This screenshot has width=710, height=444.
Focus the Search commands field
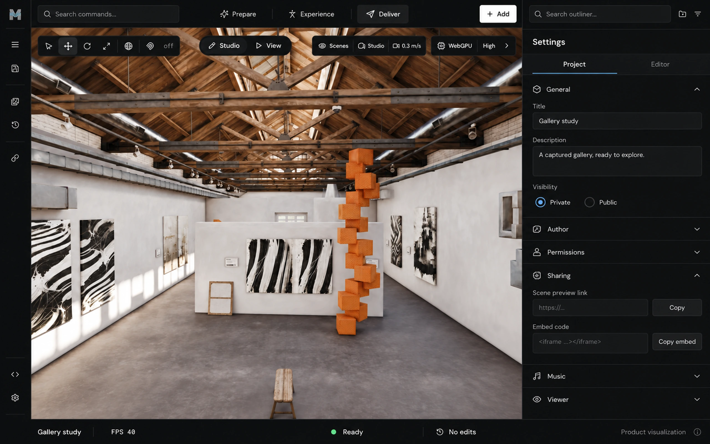point(108,14)
